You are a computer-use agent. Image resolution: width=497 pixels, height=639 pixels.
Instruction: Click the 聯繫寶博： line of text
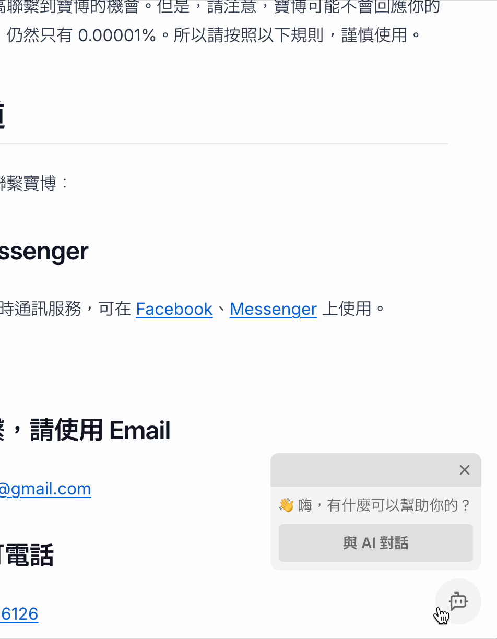pos(34,183)
